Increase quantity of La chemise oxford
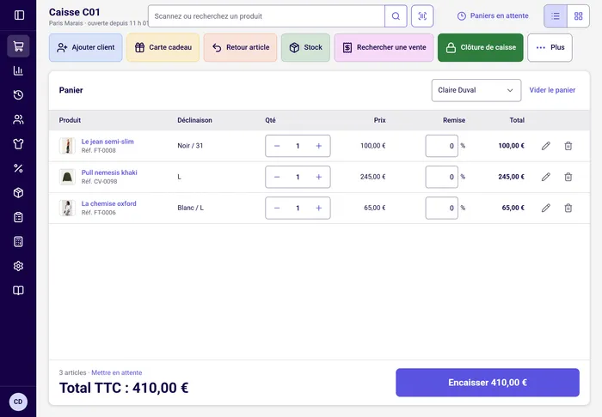The image size is (602, 417). (319, 208)
